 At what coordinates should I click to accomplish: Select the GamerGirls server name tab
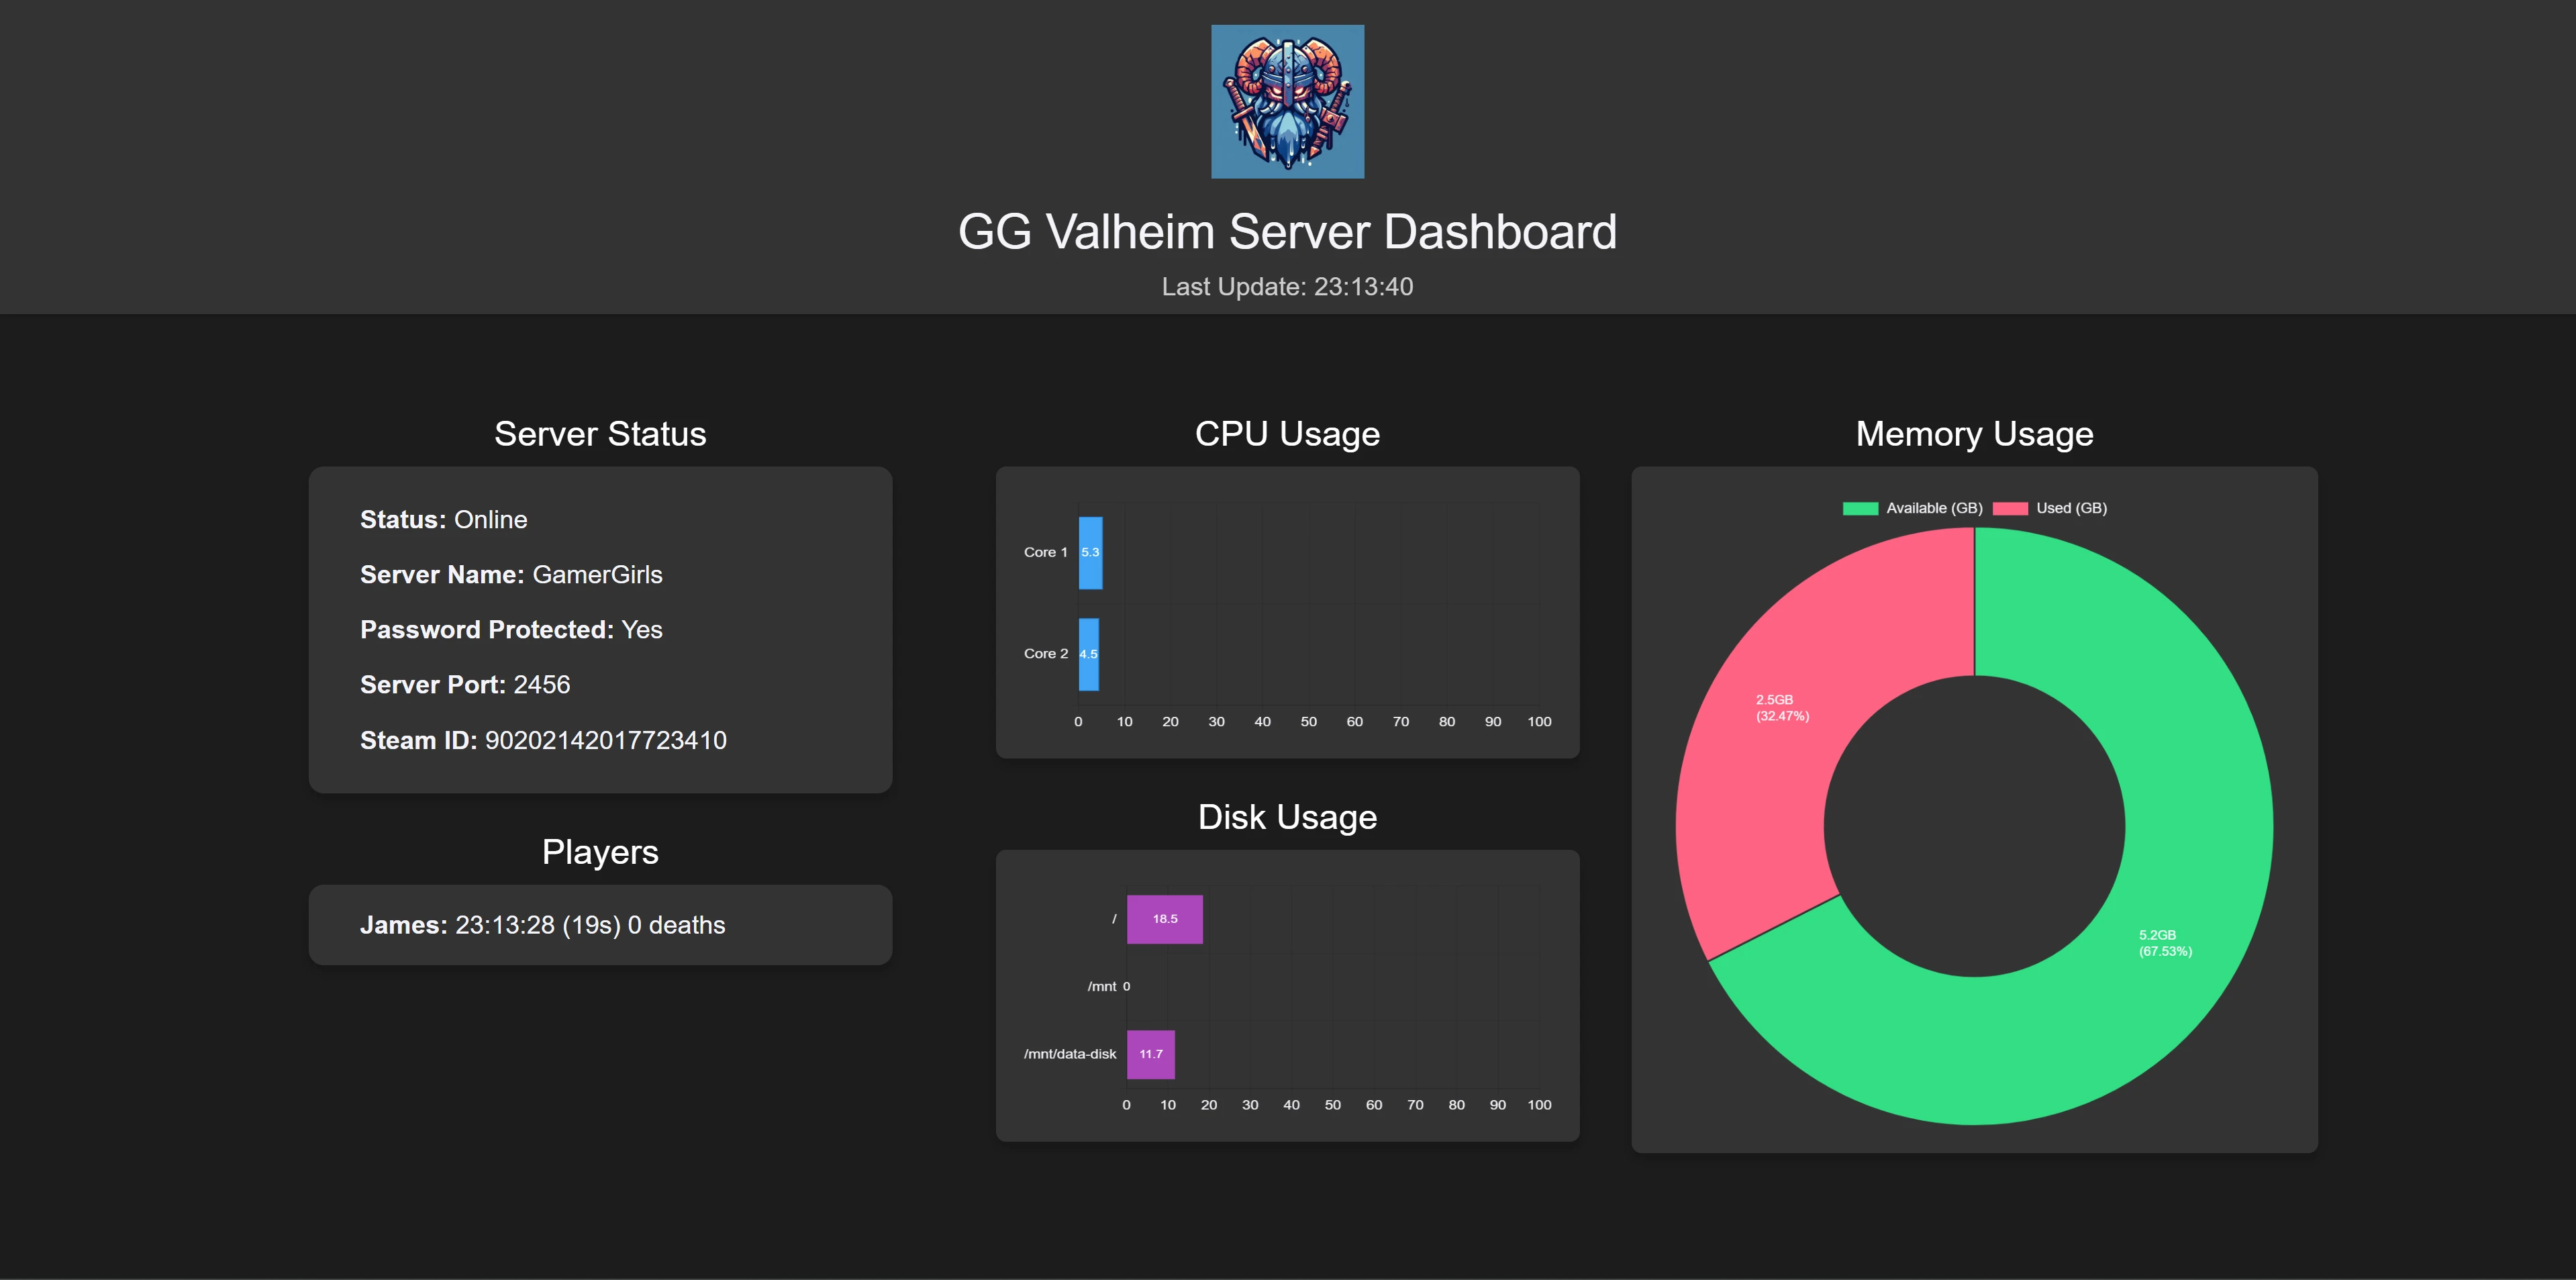point(598,575)
